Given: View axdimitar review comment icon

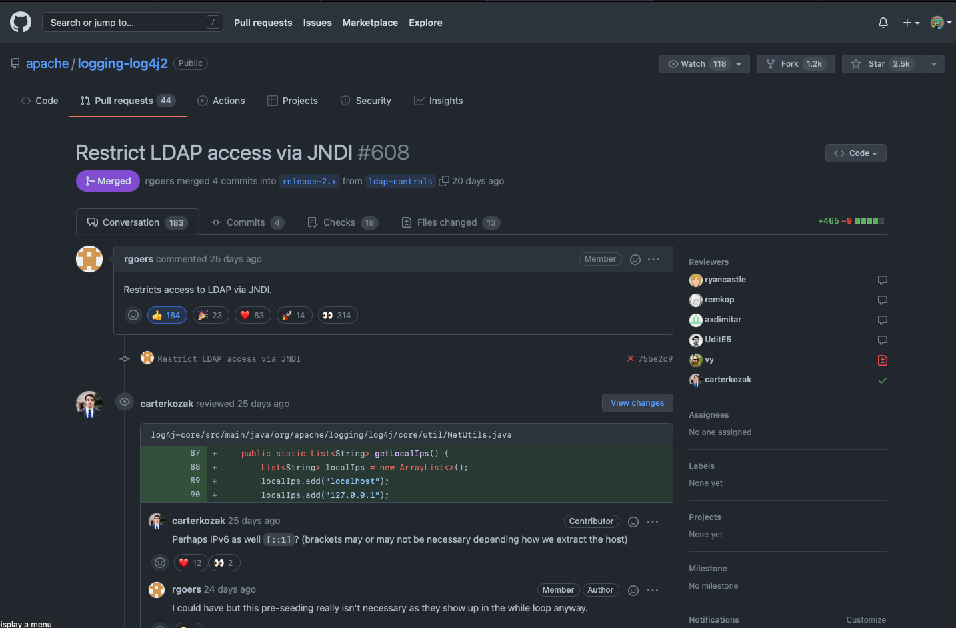Looking at the screenshot, I should click(883, 320).
